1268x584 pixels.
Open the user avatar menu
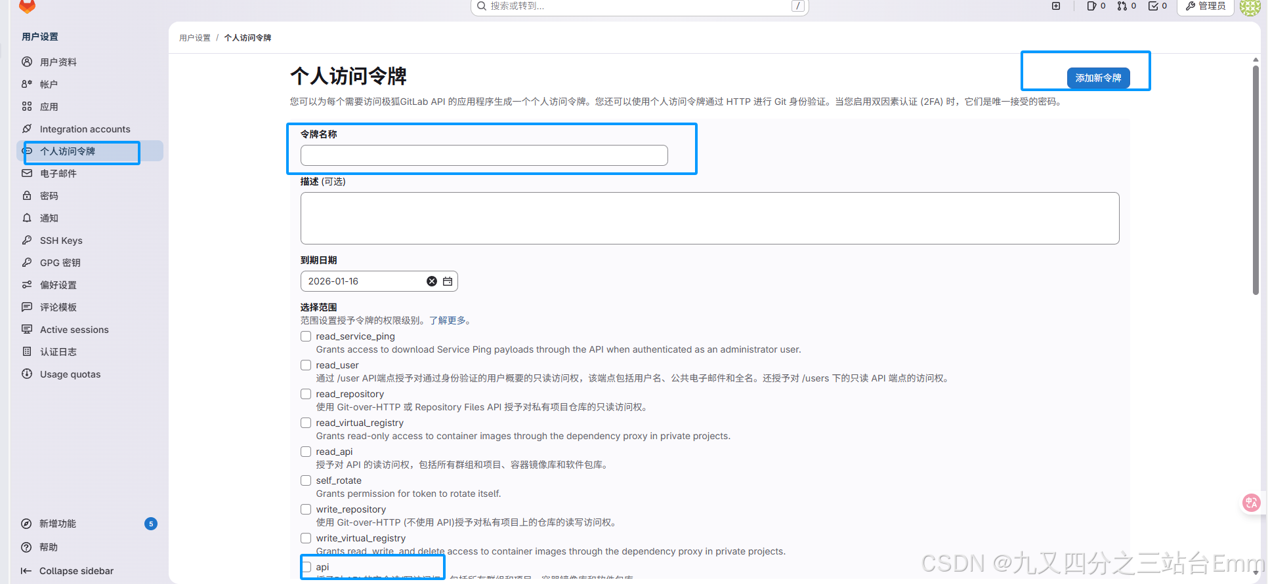pyautogui.click(x=1250, y=7)
